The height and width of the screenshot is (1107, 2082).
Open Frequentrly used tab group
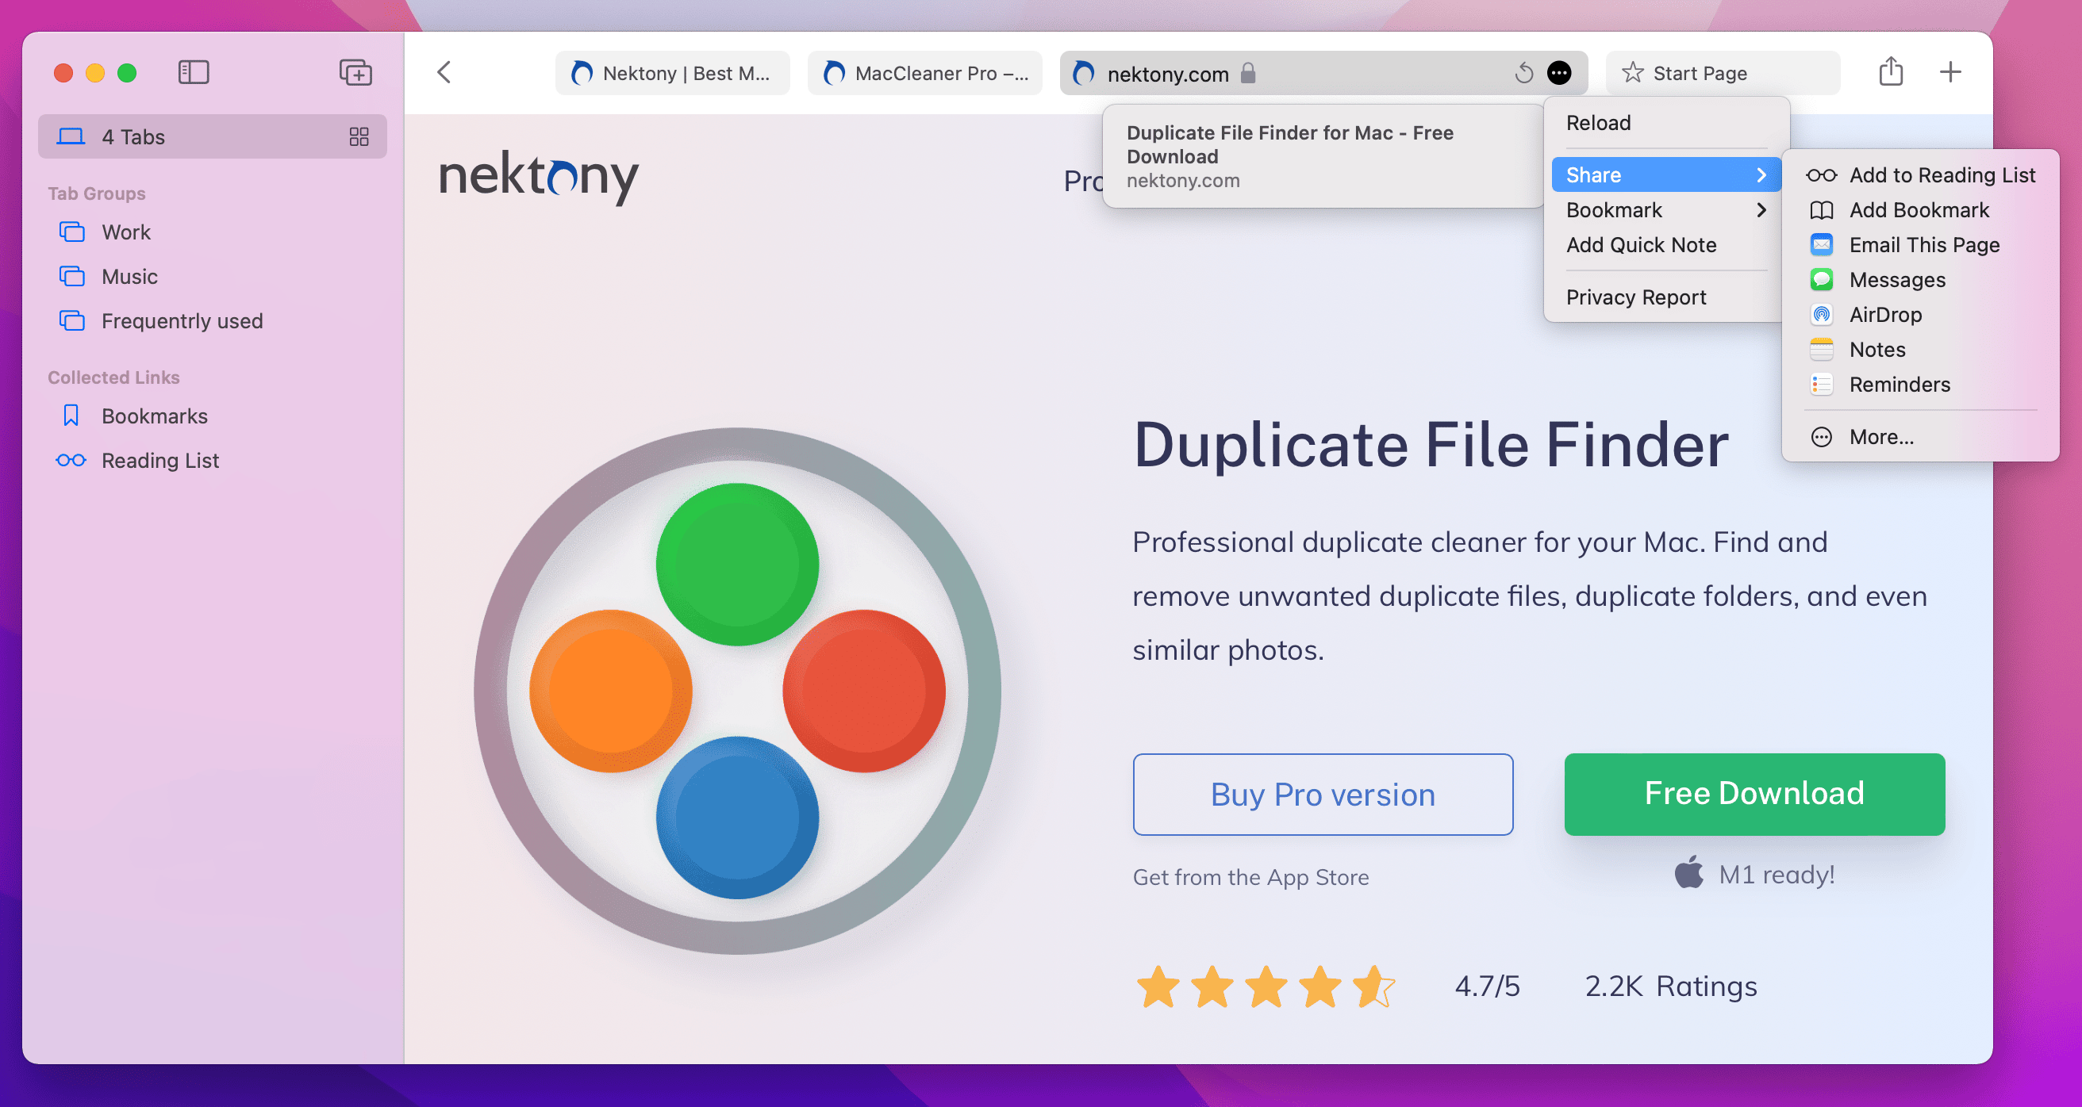[x=213, y=321]
